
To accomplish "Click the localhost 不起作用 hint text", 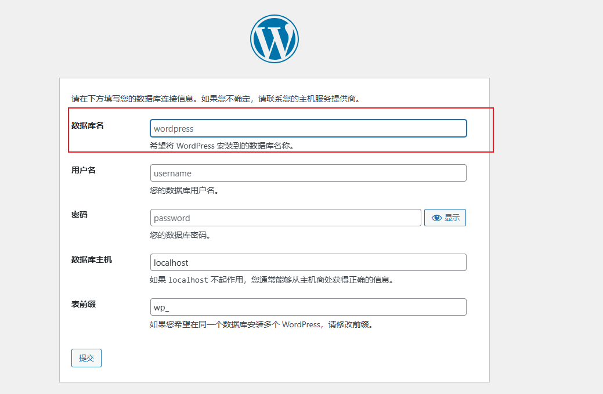I will click(272, 280).
